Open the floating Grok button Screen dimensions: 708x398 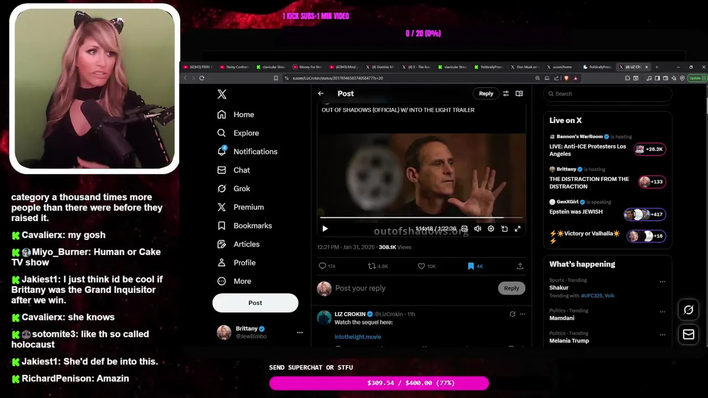point(689,310)
